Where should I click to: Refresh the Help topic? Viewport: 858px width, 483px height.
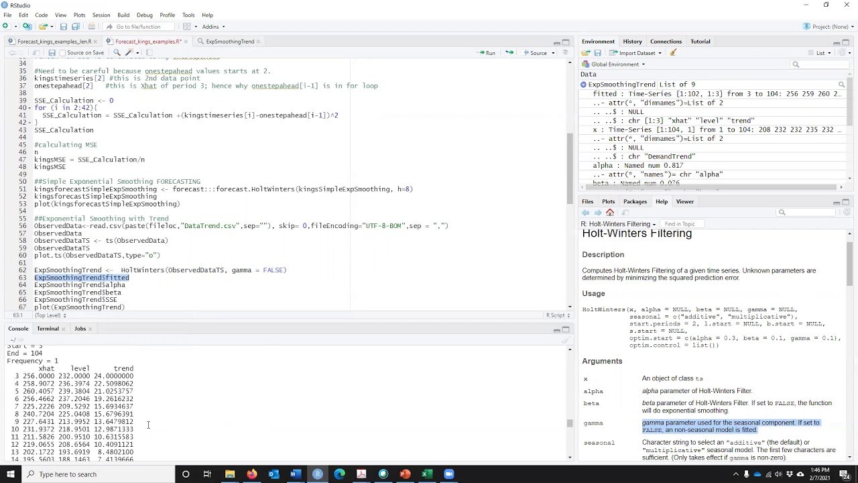pyautogui.click(x=847, y=213)
